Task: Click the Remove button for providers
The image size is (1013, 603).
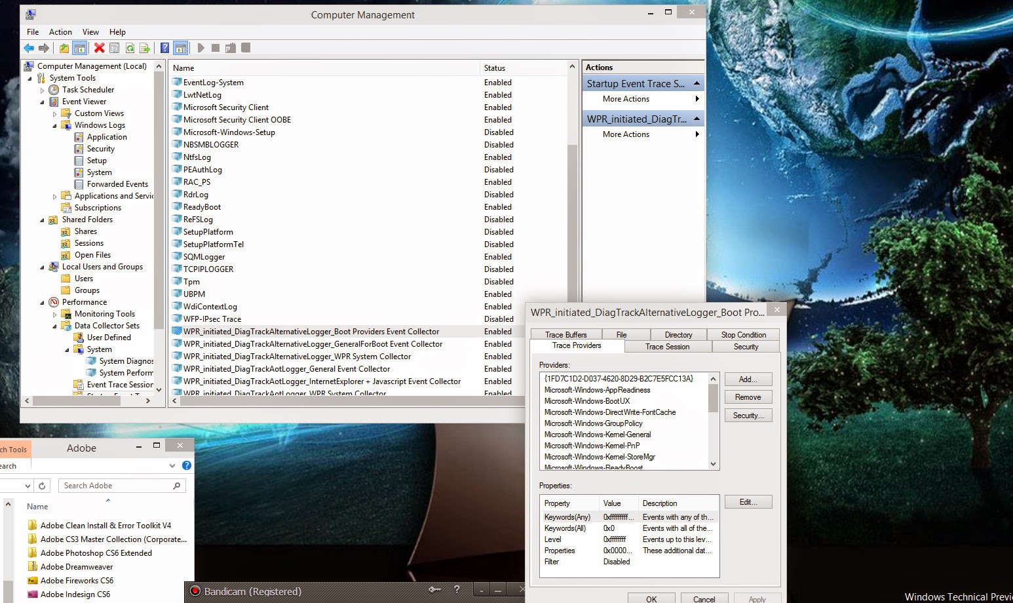Action: pos(748,397)
